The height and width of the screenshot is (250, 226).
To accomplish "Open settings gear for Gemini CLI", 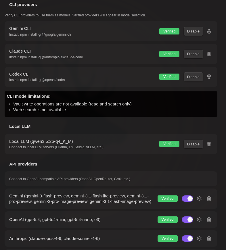I will click(x=209, y=31).
